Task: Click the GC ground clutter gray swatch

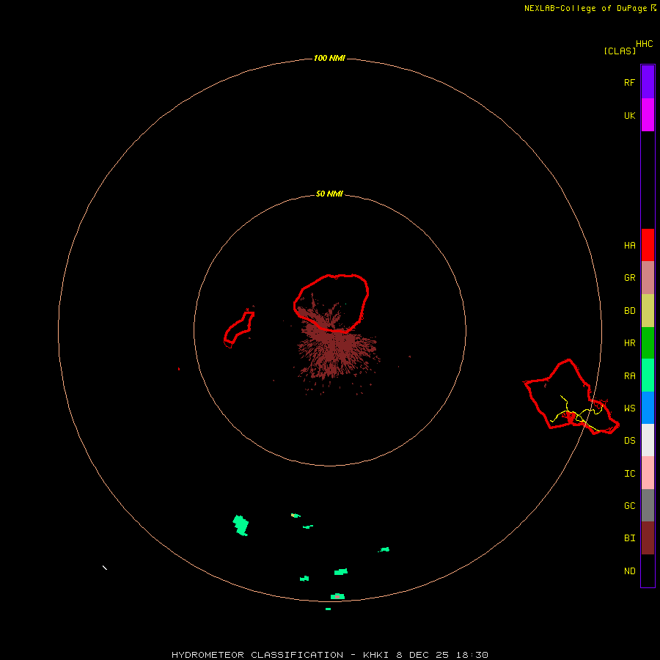Action: point(648,505)
